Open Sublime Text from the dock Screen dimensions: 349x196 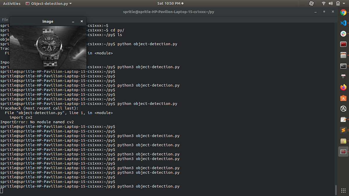pos(343,130)
